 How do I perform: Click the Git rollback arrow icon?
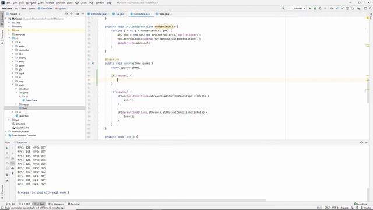[353, 8]
